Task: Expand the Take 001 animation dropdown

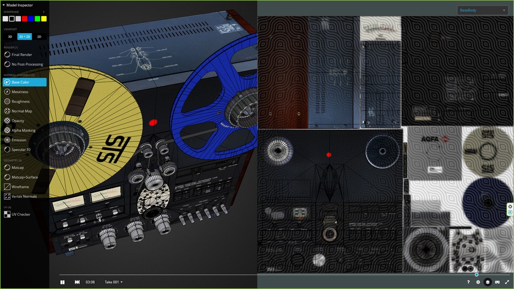Action: (113, 282)
